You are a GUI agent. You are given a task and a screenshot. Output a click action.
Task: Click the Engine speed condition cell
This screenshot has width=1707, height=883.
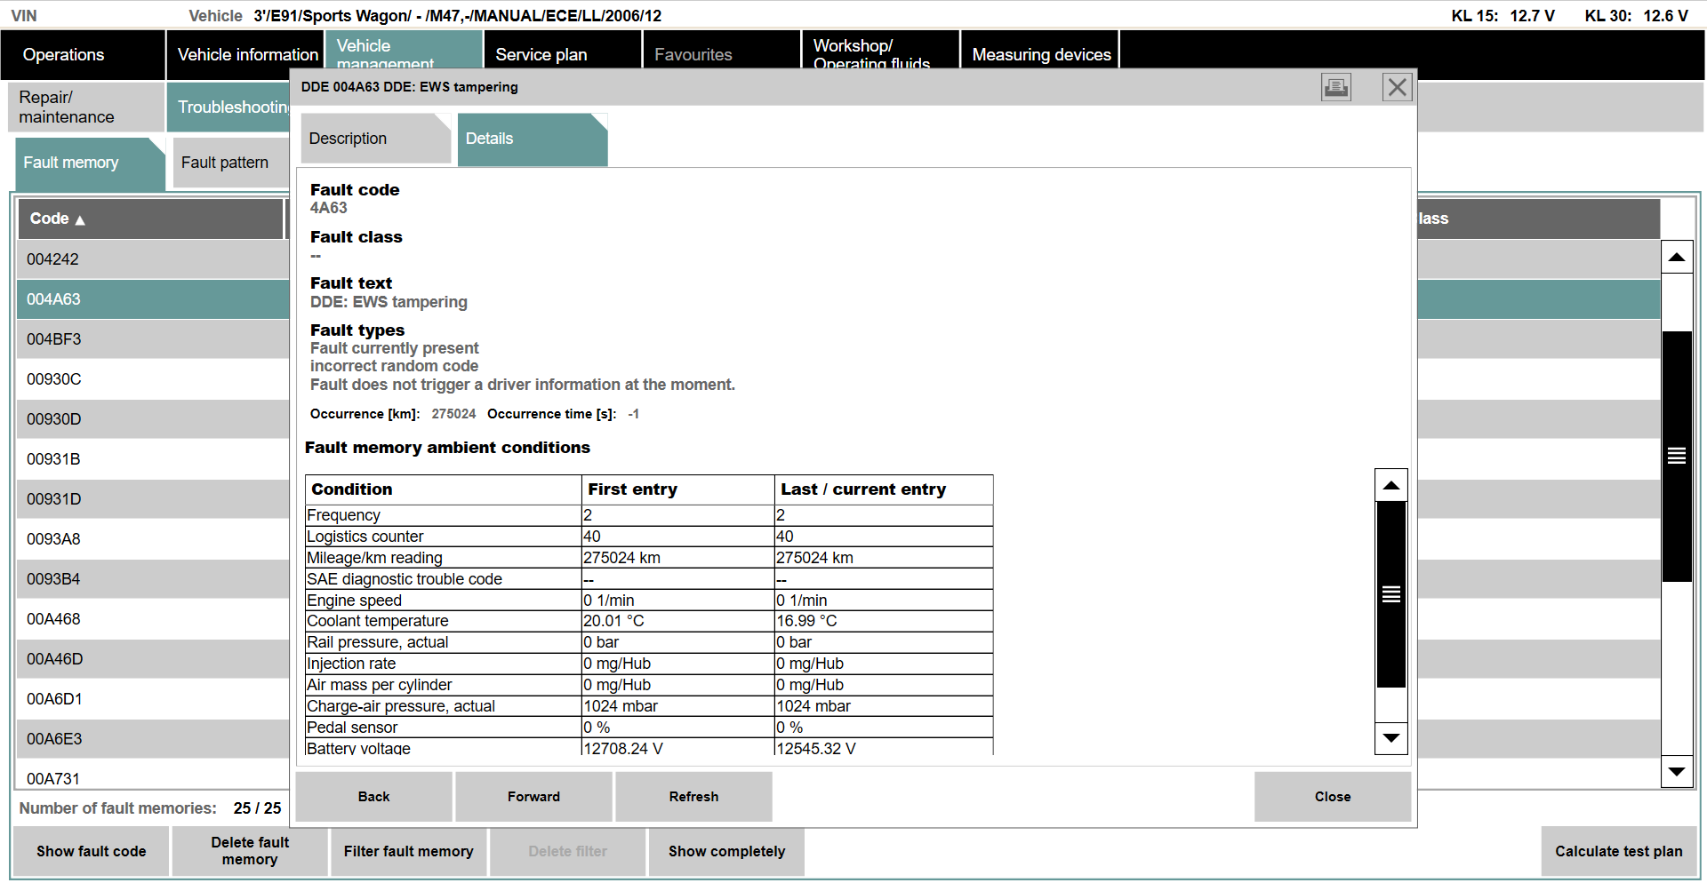tap(443, 601)
